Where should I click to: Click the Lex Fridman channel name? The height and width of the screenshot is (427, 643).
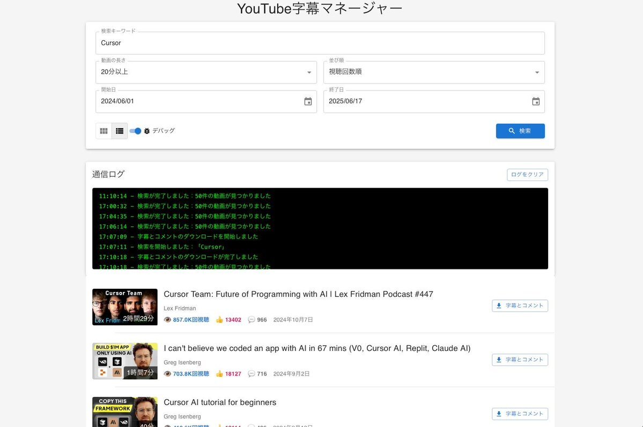[x=180, y=308]
